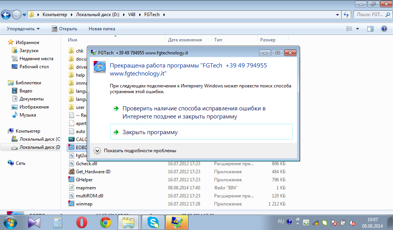
Task: Select the 'help' folder icon
Action: point(71,75)
